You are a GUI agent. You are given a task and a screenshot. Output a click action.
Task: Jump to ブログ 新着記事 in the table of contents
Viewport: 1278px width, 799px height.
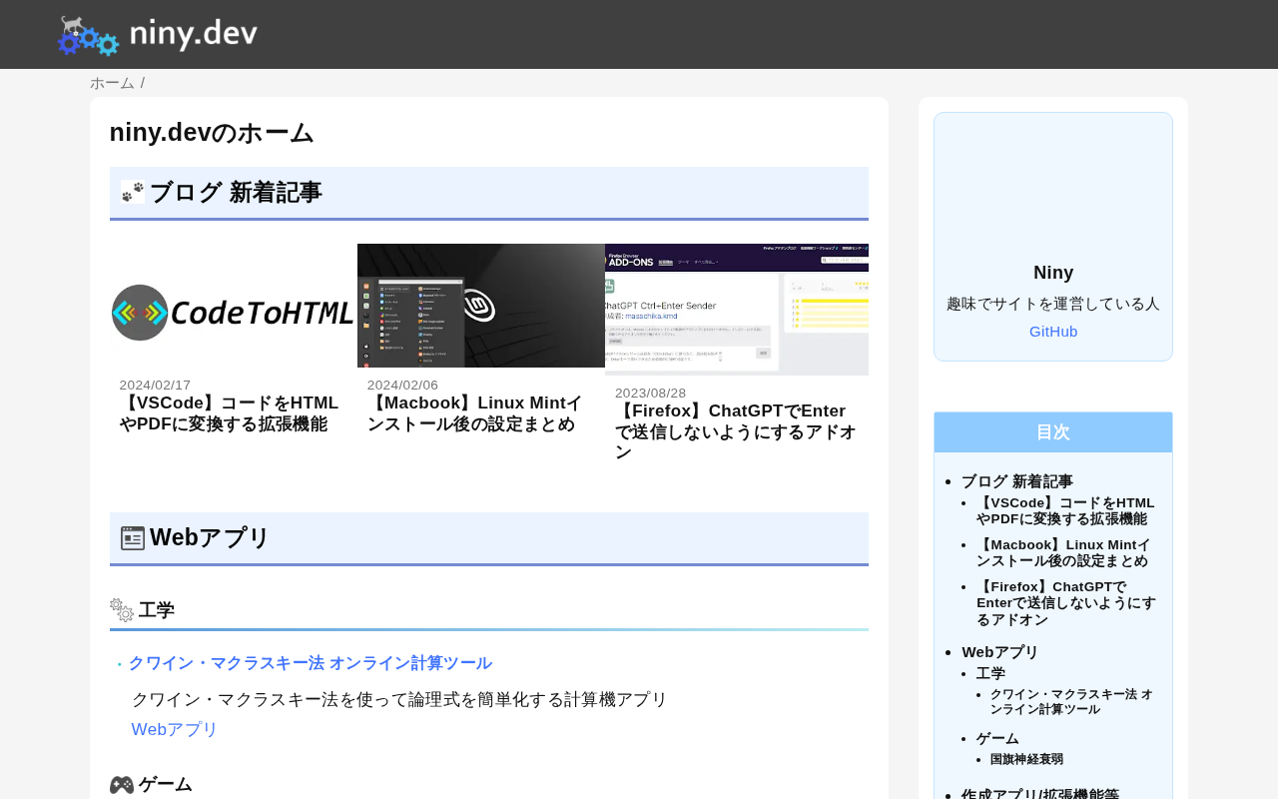[1017, 481]
